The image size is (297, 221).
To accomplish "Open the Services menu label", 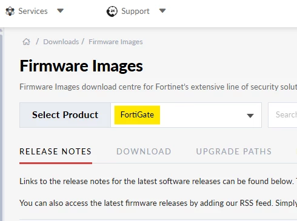I will tap(33, 11).
